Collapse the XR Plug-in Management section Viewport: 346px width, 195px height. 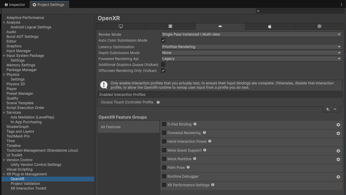tap(4, 174)
